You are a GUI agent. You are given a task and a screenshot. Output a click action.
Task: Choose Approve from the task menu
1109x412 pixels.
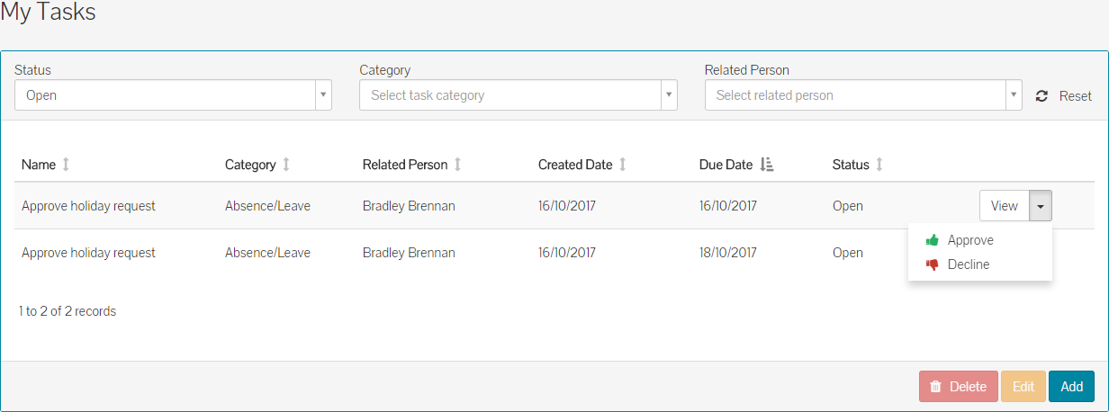coord(970,240)
